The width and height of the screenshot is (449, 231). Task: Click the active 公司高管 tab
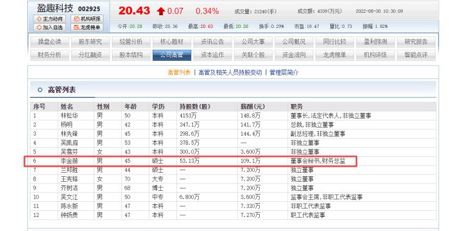[x=172, y=55]
